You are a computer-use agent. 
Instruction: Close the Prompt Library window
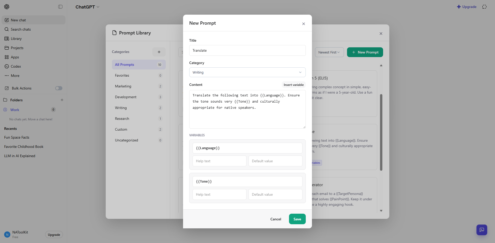pyautogui.click(x=381, y=33)
